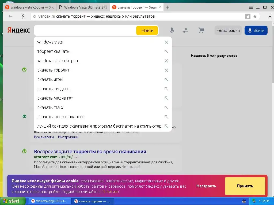Accept cookies with Принять button

[245, 186]
